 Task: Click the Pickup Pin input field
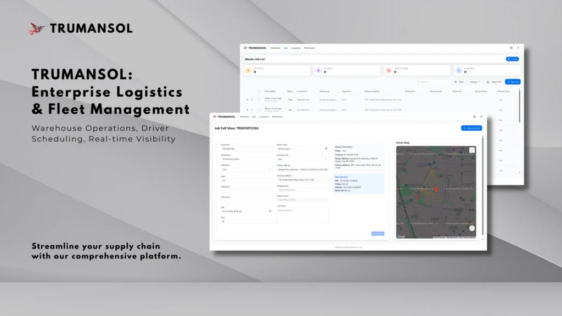[246, 190]
